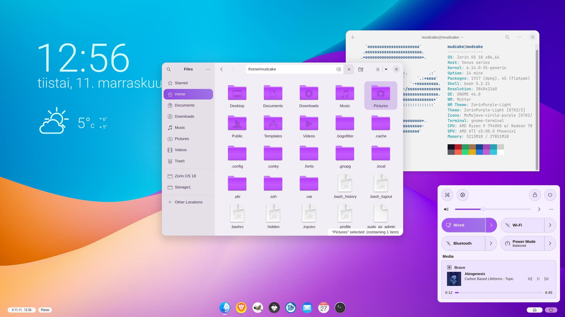
Task: Turn on the Bluetooth toggle
Action: (463, 243)
